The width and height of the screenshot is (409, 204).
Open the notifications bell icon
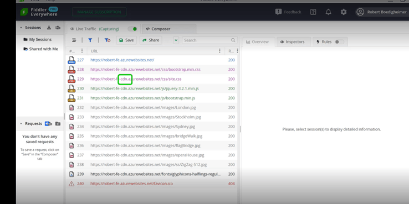click(x=329, y=12)
